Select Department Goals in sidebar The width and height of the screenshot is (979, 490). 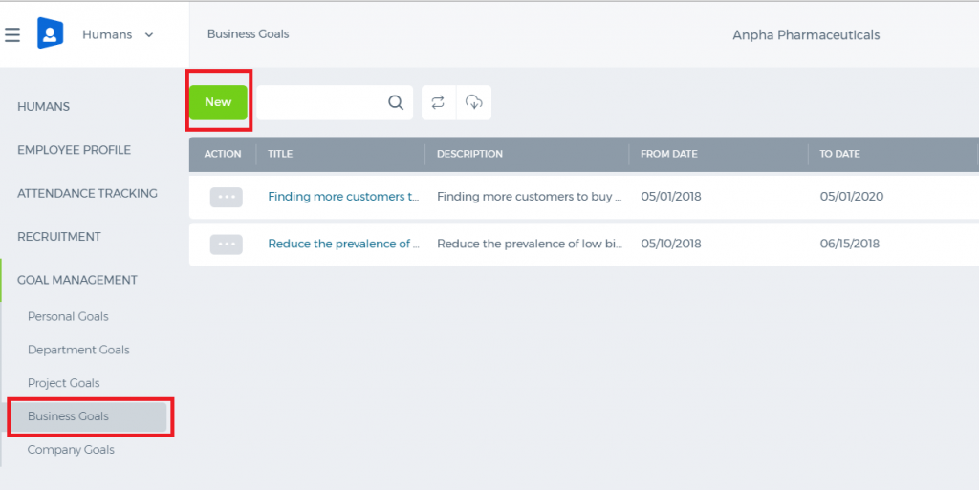click(x=78, y=350)
